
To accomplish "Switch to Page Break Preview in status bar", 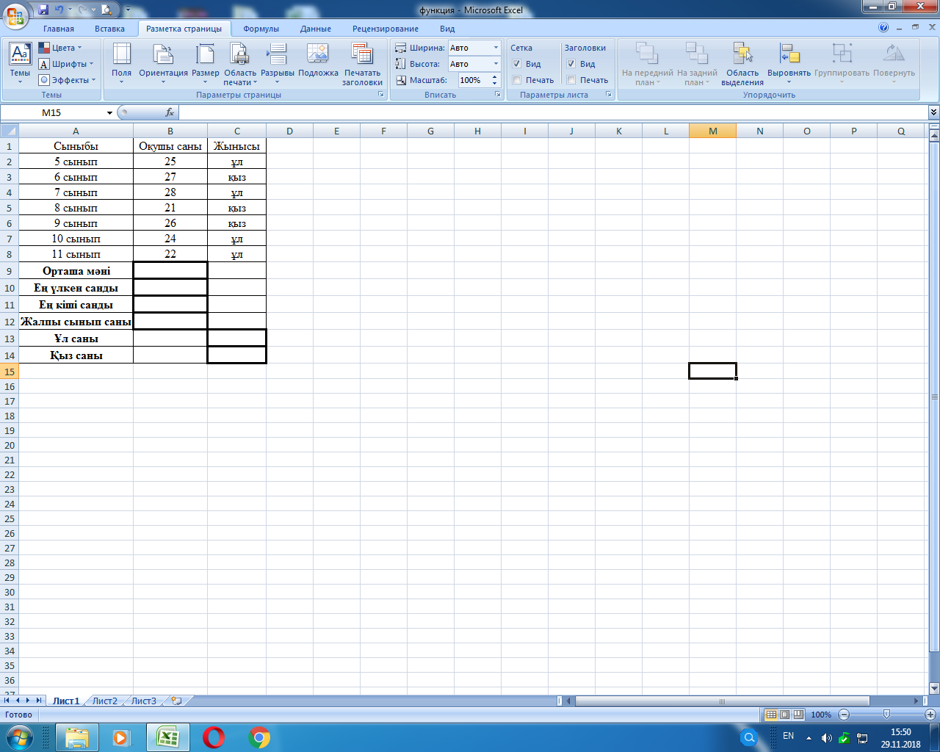I will tap(798, 715).
